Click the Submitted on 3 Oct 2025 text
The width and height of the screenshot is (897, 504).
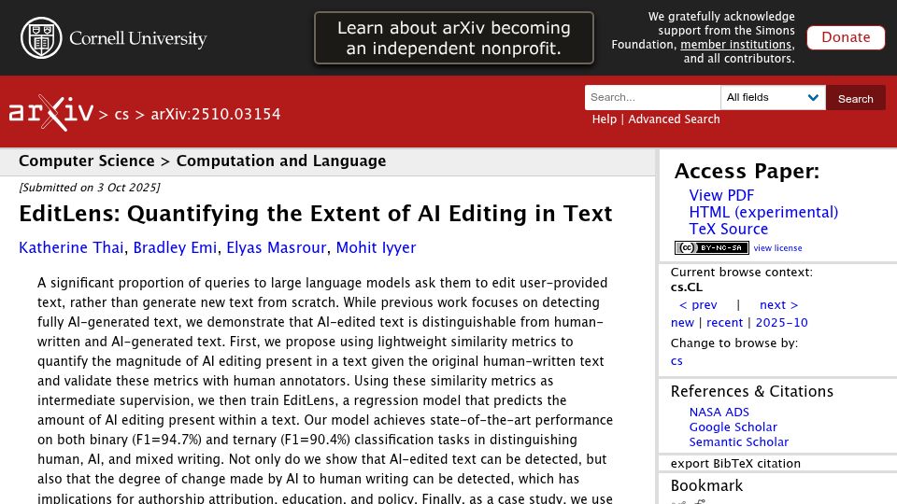coord(90,188)
